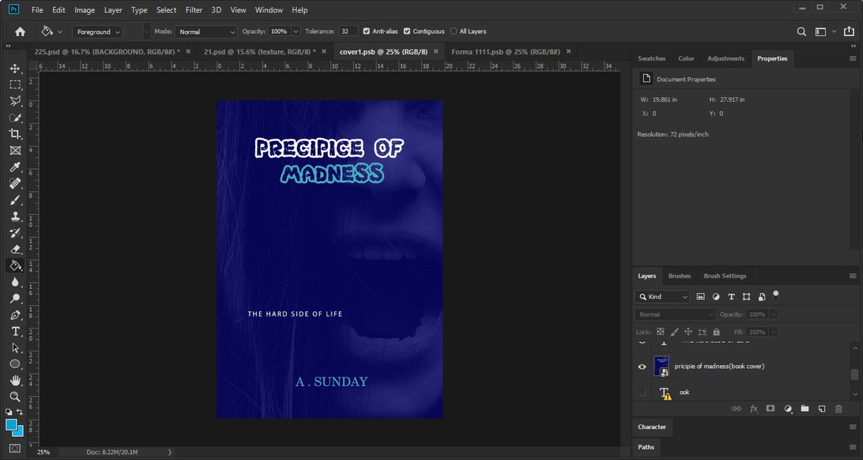The height and width of the screenshot is (460, 863).
Task: Link layers icon in Layers panel
Action: [736, 408]
